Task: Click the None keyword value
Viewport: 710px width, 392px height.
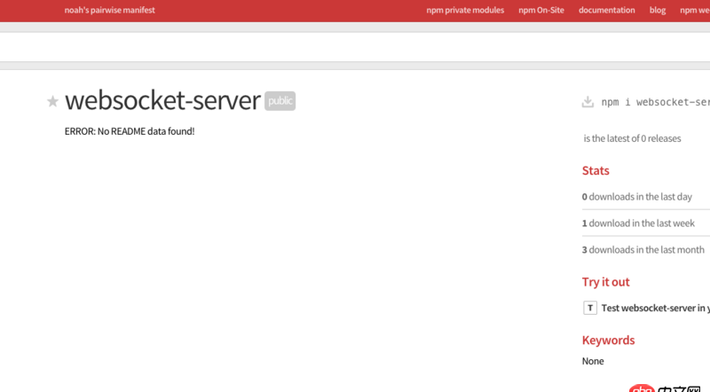Action: (593, 361)
